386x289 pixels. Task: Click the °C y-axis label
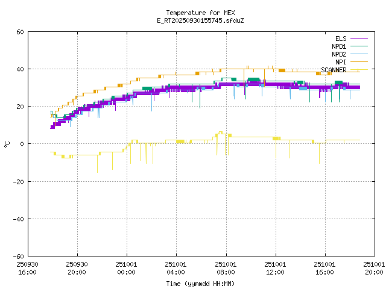pyautogui.click(x=7, y=144)
